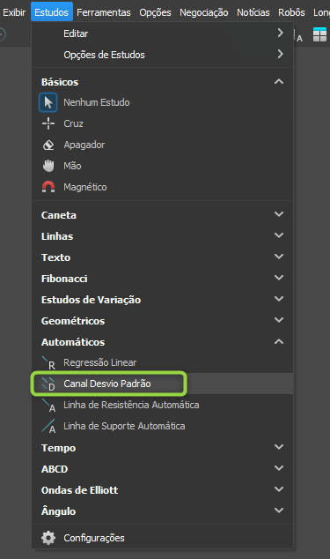Choose the Apagador label

84,145
